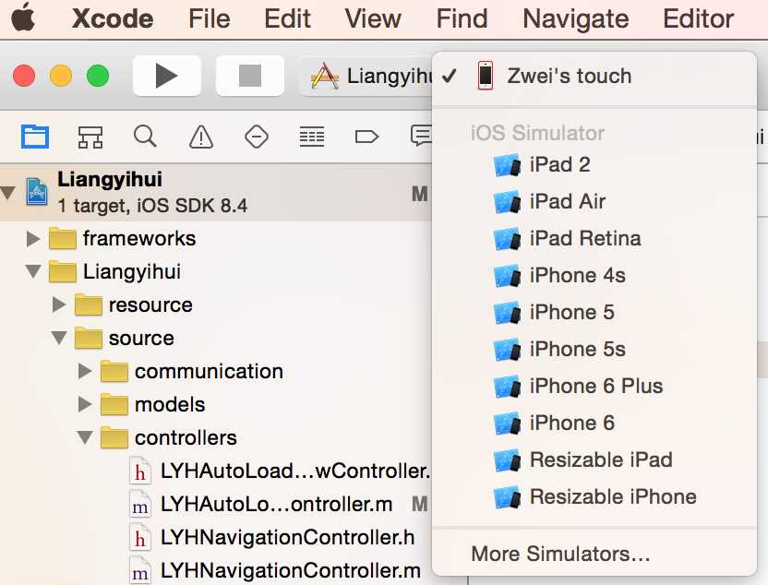Expand the models folder
Viewport: 768px width, 585px height.
click(x=85, y=404)
